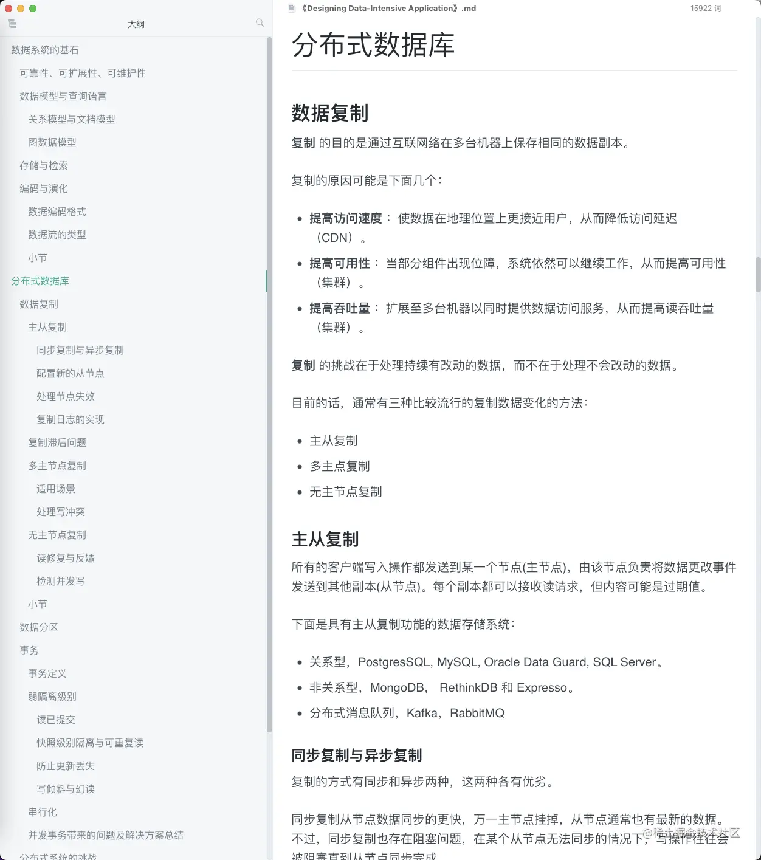Click the 主从复制 section heading in document
The height and width of the screenshot is (860, 761).
325,539
